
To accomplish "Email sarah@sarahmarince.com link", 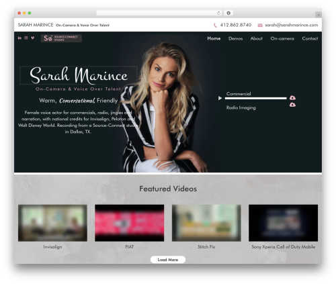I will (x=292, y=25).
